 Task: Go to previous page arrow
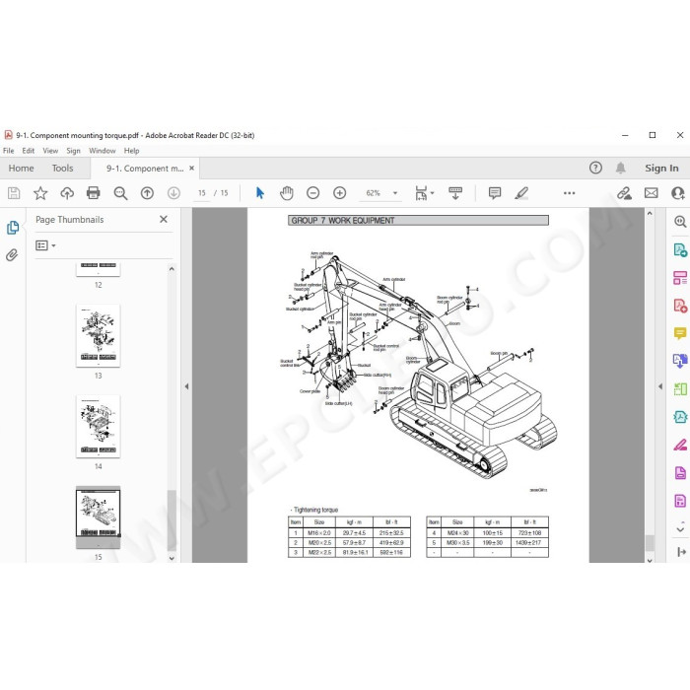(x=147, y=193)
